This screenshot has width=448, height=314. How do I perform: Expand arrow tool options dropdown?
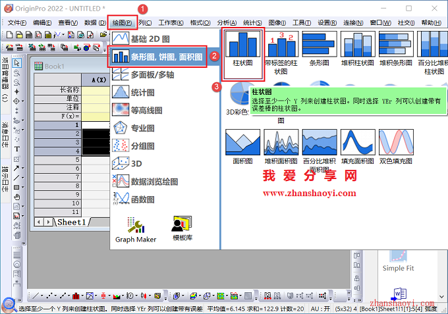pyautogui.click(x=23, y=169)
